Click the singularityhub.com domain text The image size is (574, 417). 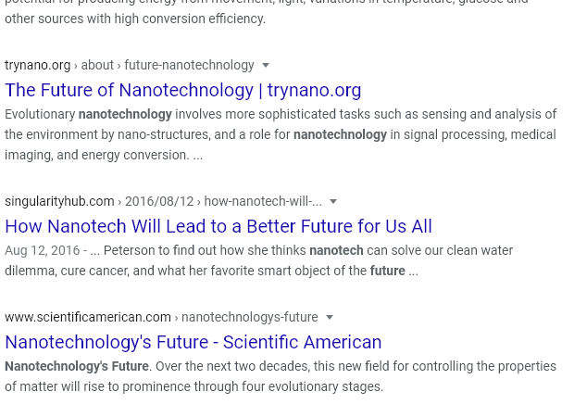[59, 201]
